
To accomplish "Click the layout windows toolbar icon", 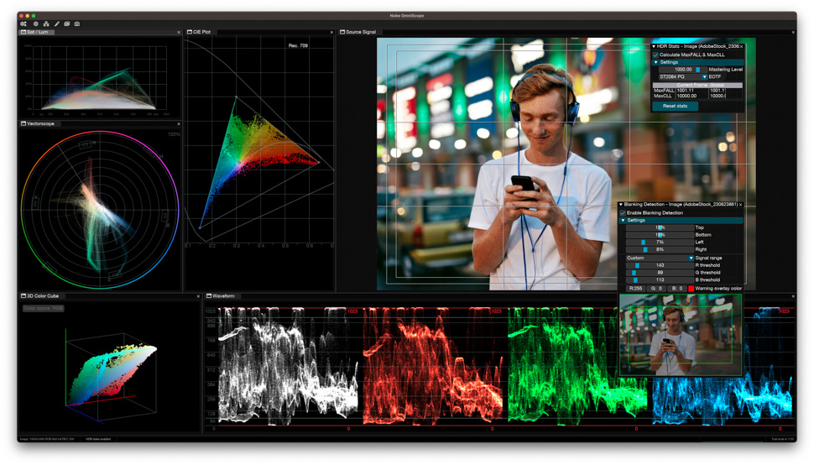I will (67, 24).
